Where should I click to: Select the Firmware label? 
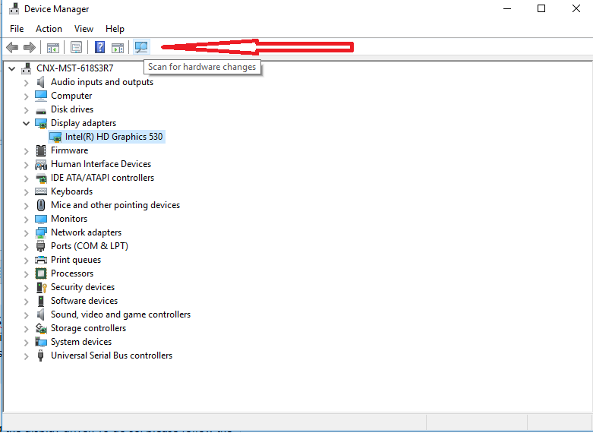click(69, 150)
